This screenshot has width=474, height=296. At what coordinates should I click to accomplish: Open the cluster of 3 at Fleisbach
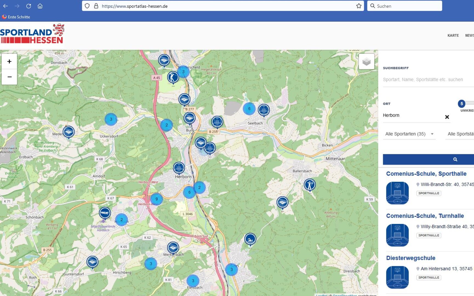tap(193, 281)
